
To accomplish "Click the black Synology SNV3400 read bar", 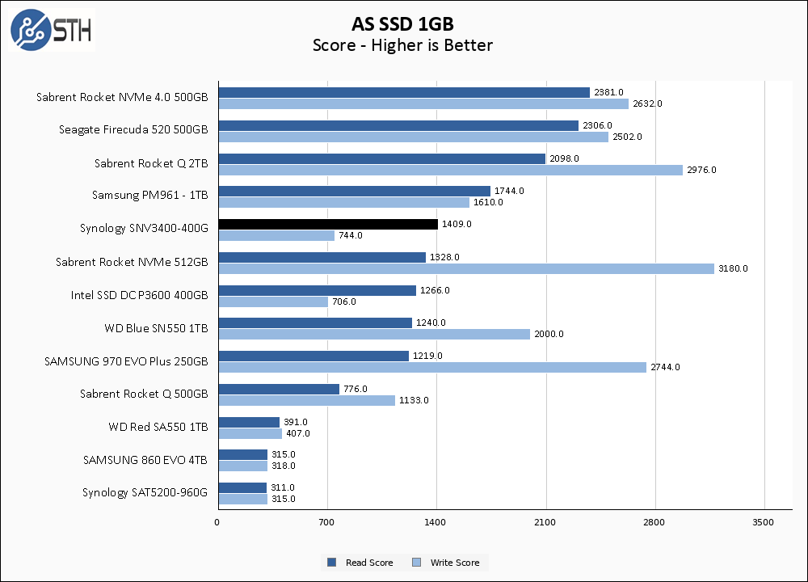I will tap(328, 224).
